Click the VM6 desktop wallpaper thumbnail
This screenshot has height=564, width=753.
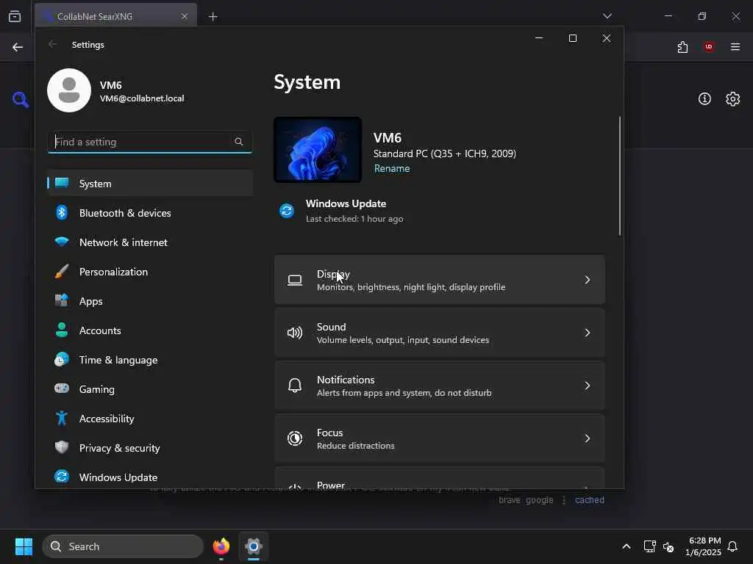(318, 150)
